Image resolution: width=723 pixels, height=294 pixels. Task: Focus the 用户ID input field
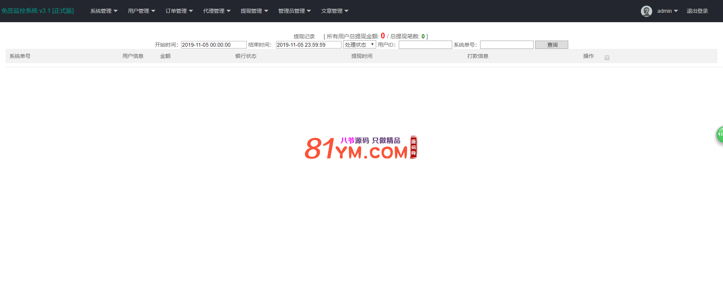(x=426, y=45)
